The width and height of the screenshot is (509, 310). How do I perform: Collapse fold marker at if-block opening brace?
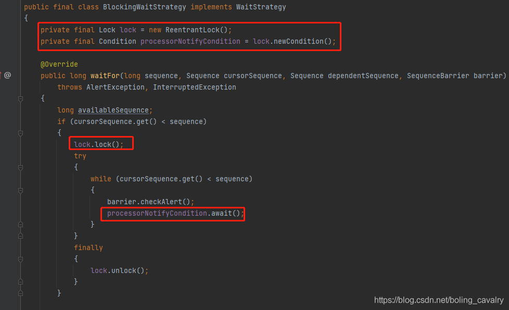pos(20,133)
